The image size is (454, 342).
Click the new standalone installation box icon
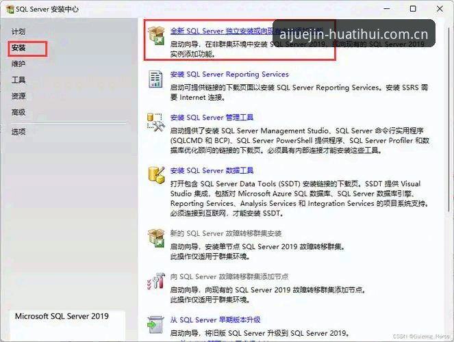click(156, 36)
